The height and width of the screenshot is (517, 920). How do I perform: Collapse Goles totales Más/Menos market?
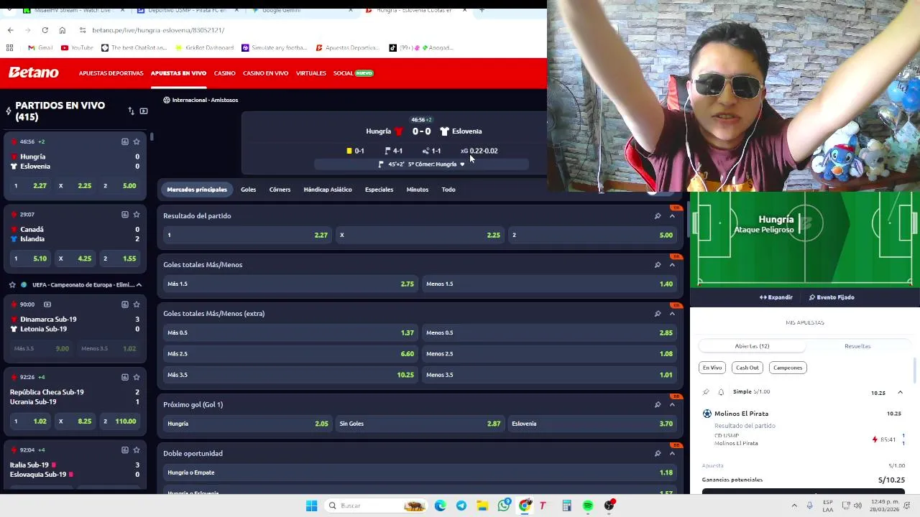tap(672, 265)
